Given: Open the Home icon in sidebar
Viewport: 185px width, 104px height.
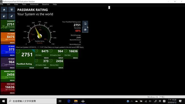Looking at the screenshot, I should pyautogui.click(x=4, y=10).
